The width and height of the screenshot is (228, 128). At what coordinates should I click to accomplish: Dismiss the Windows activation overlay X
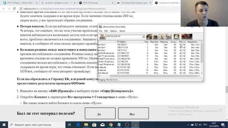pos(221,110)
